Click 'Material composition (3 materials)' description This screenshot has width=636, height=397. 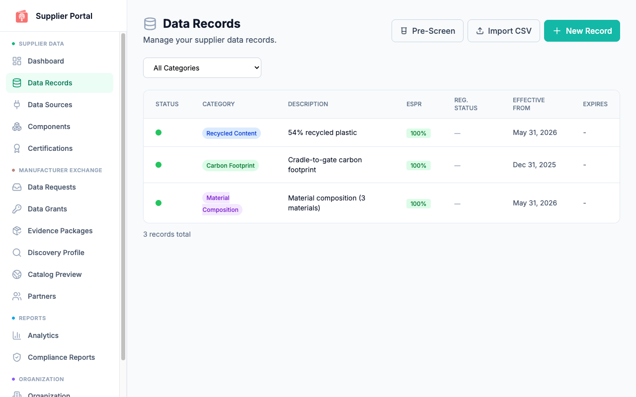coord(327,203)
